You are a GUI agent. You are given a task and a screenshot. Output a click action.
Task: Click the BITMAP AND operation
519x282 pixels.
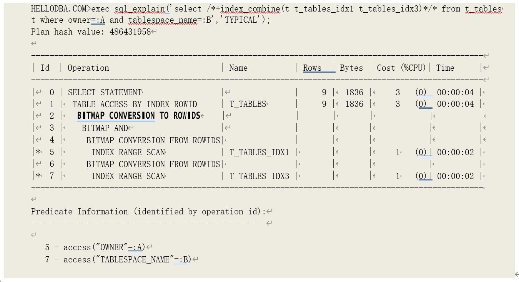pyautogui.click(x=105, y=128)
